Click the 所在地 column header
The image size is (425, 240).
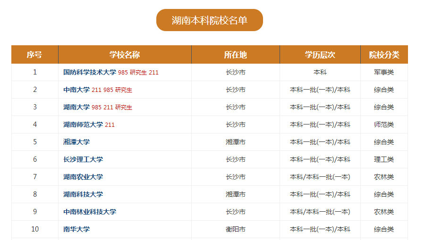[236, 55]
